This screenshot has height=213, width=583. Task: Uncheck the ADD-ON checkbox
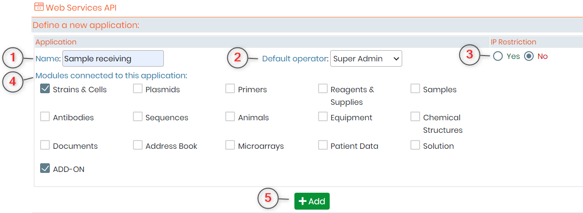(x=45, y=168)
